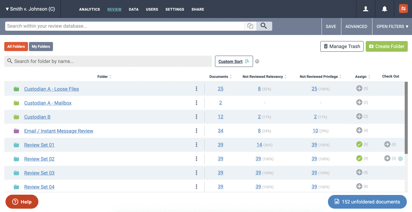This screenshot has height=212, width=412.
Task: Open the three-dot menu for Custodian A - Mailbox
Action: click(196, 103)
